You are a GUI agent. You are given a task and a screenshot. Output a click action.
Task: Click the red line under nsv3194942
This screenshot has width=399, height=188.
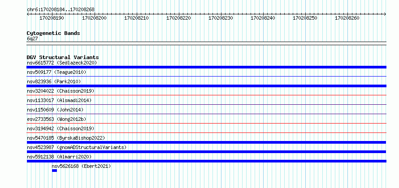tap(206, 132)
